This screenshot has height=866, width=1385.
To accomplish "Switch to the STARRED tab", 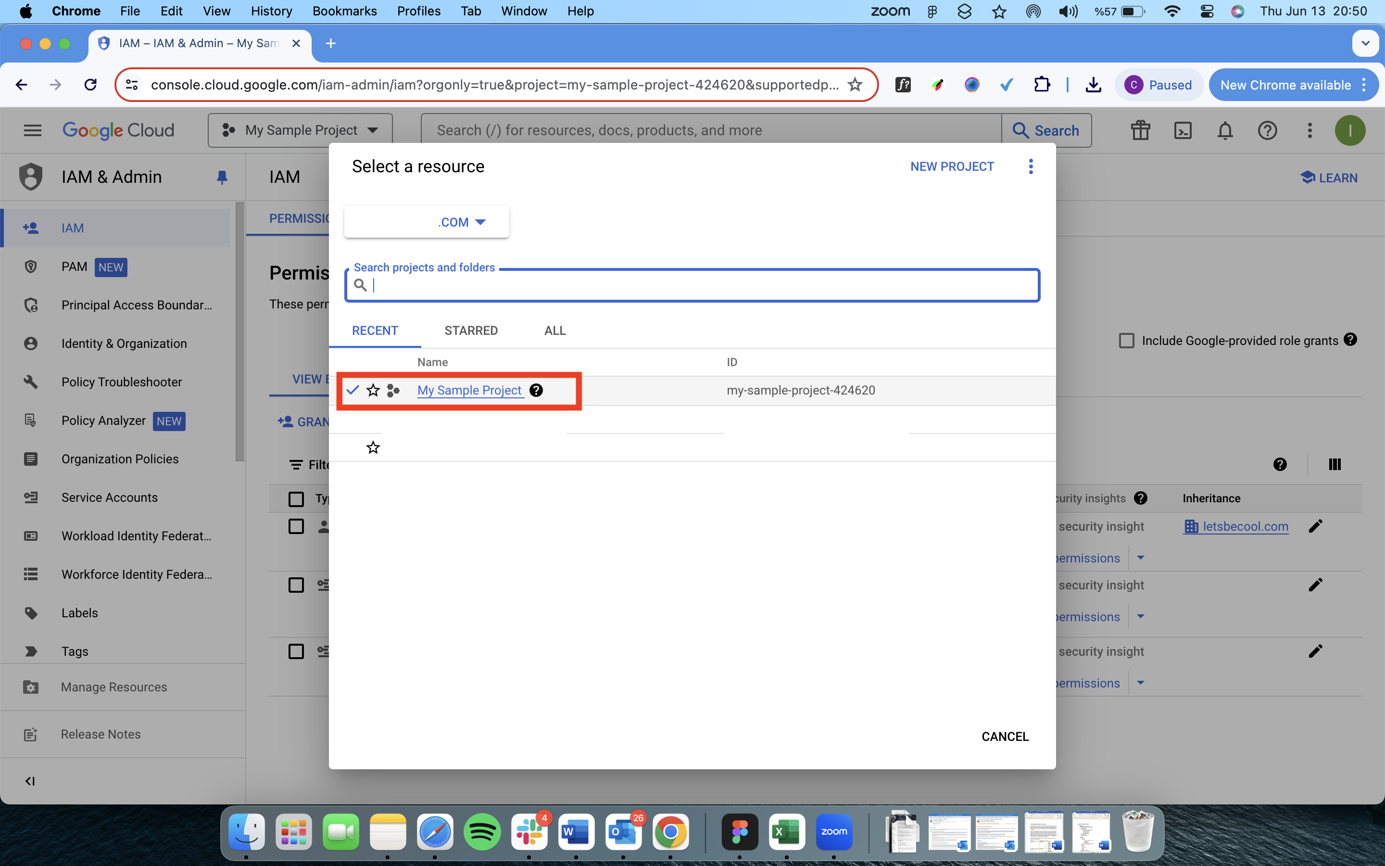I will pyautogui.click(x=471, y=331).
